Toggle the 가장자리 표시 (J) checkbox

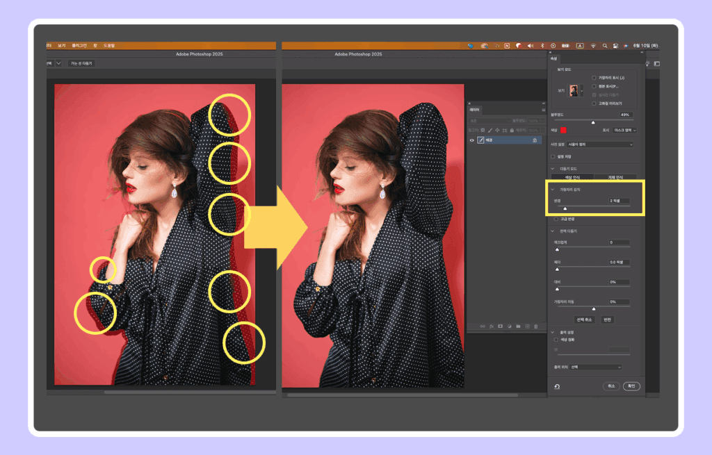click(x=594, y=78)
